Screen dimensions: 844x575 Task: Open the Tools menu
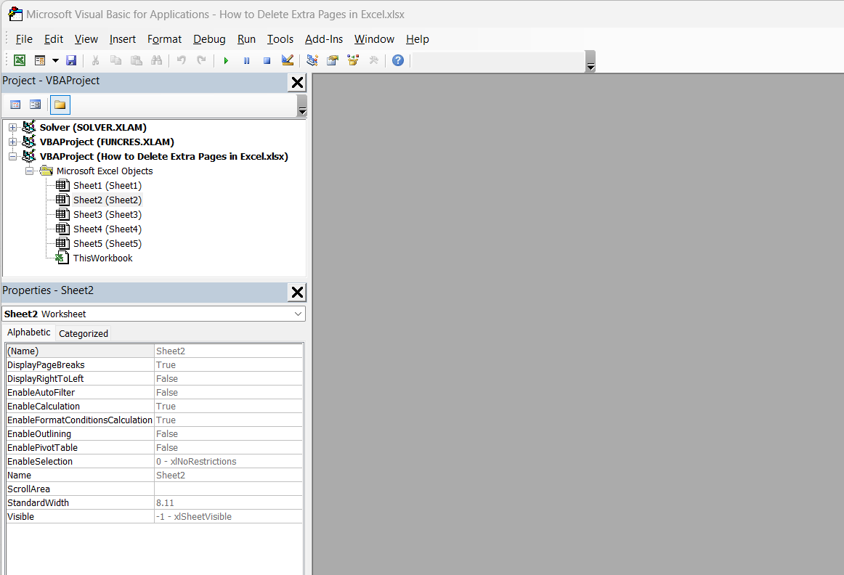(280, 39)
